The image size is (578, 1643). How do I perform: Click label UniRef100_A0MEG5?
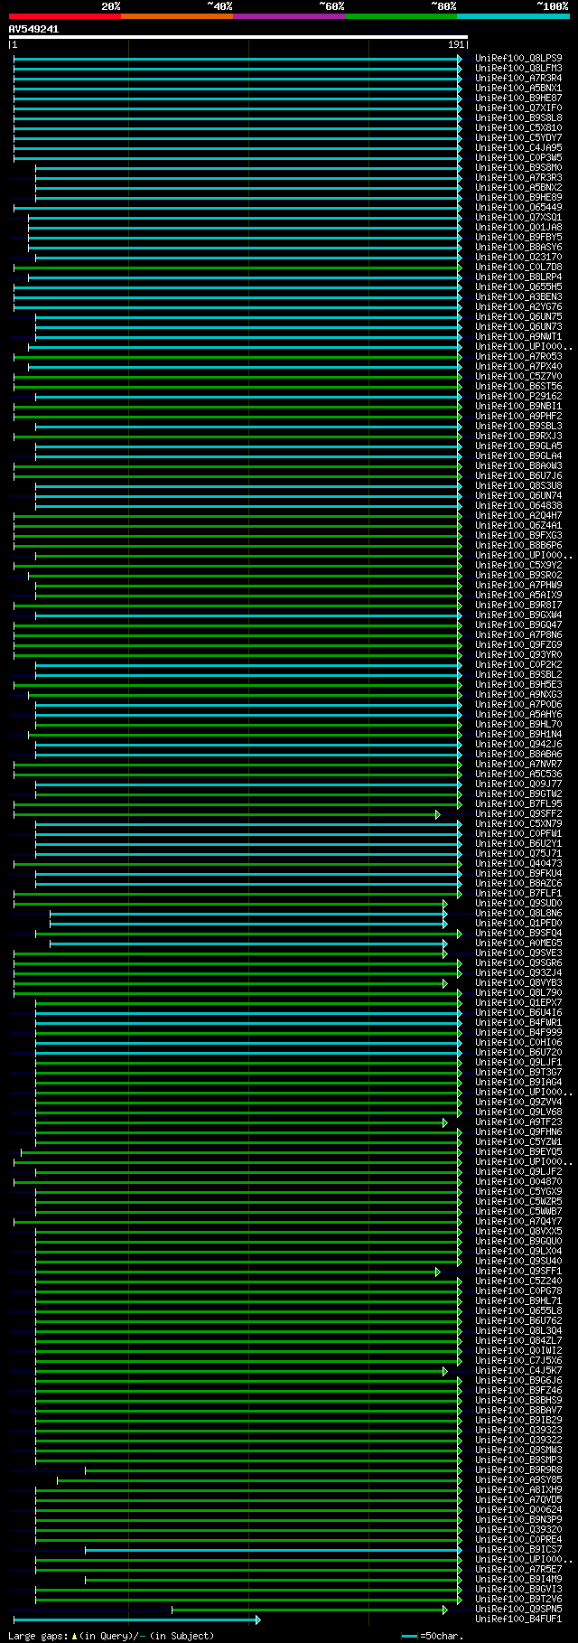click(x=518, y=944)
